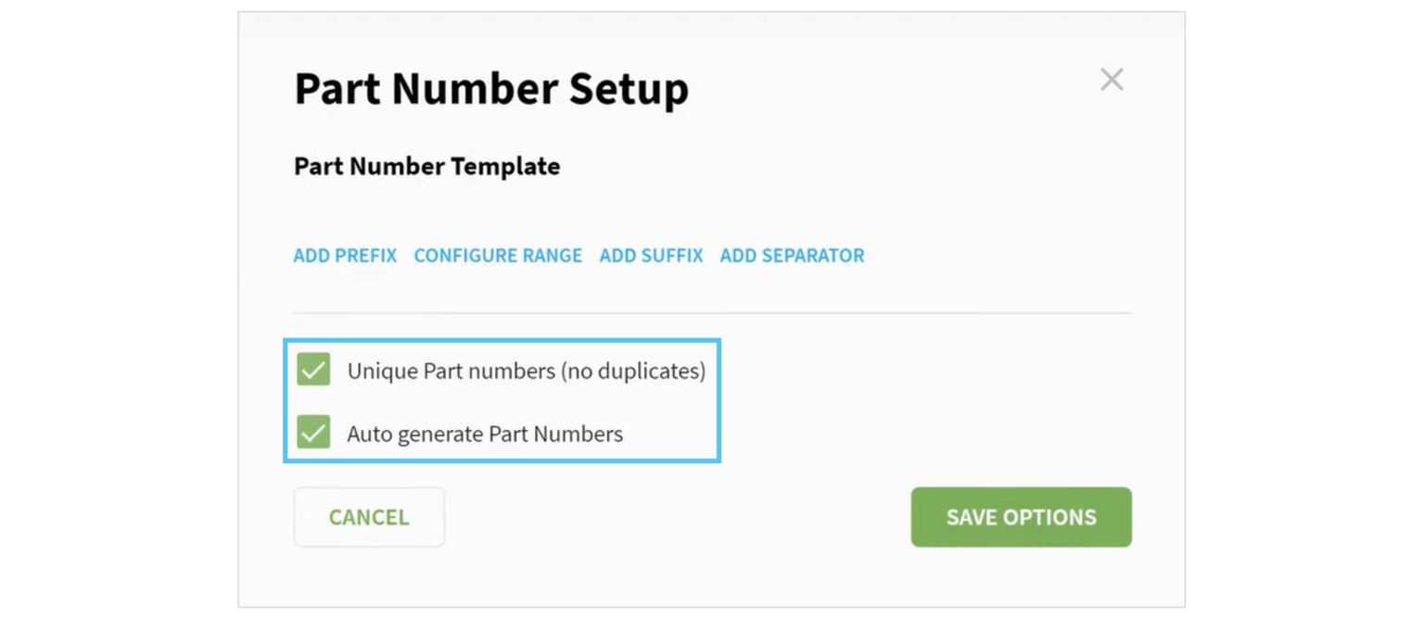
Task: Select the Part Number Setup title
Action: point(491,88)
